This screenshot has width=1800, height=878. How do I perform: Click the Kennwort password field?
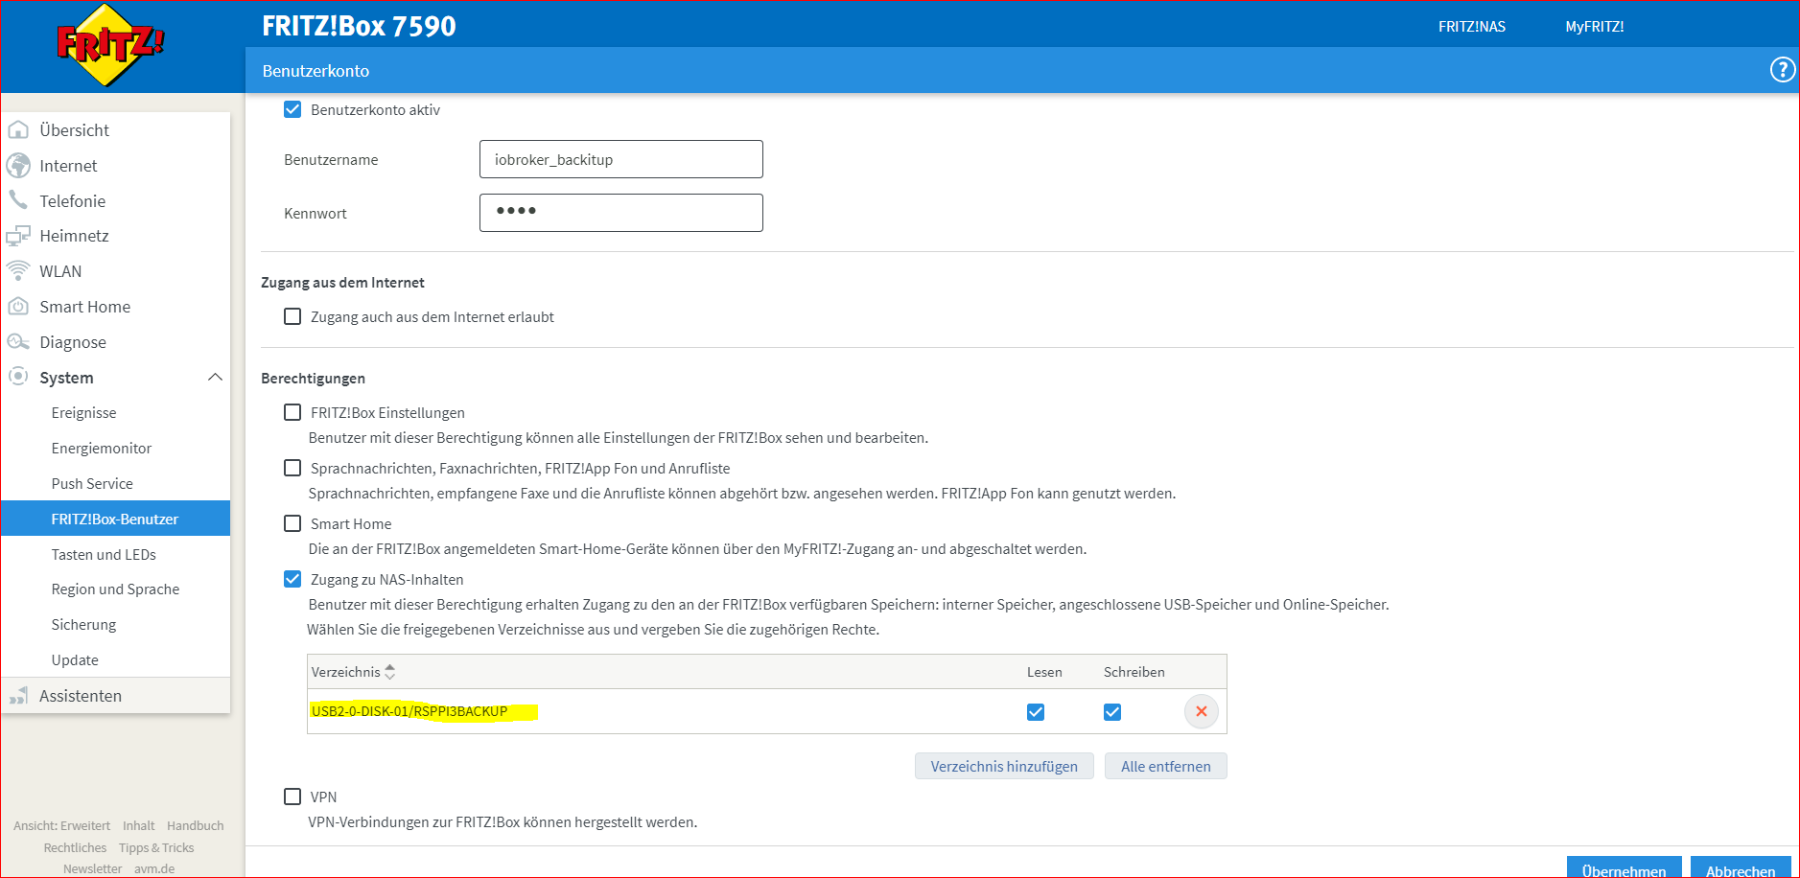(x=621, y=213)
